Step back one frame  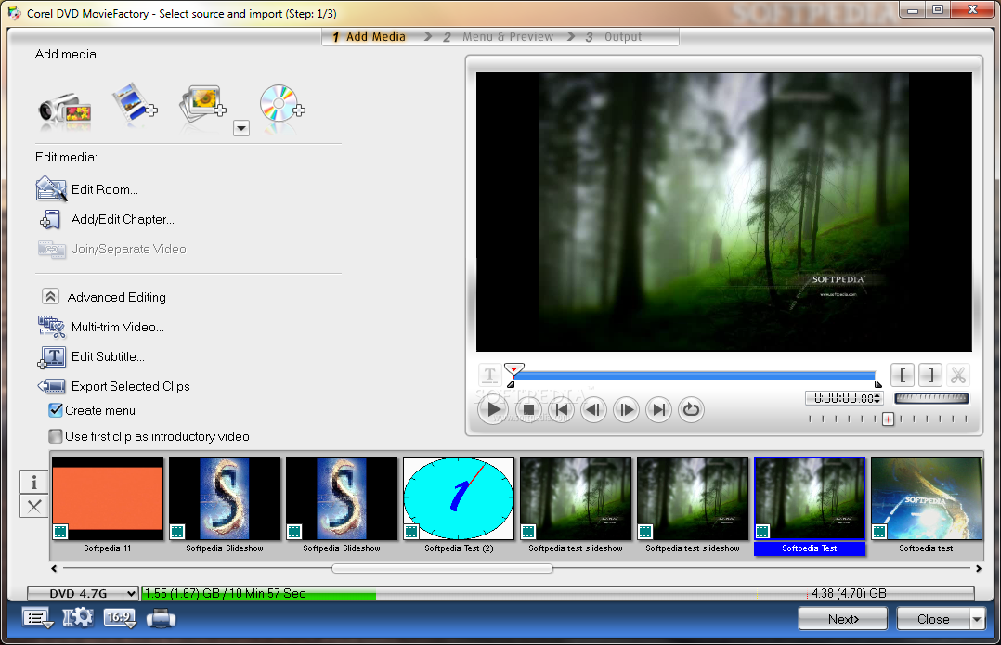click(593, 409)
